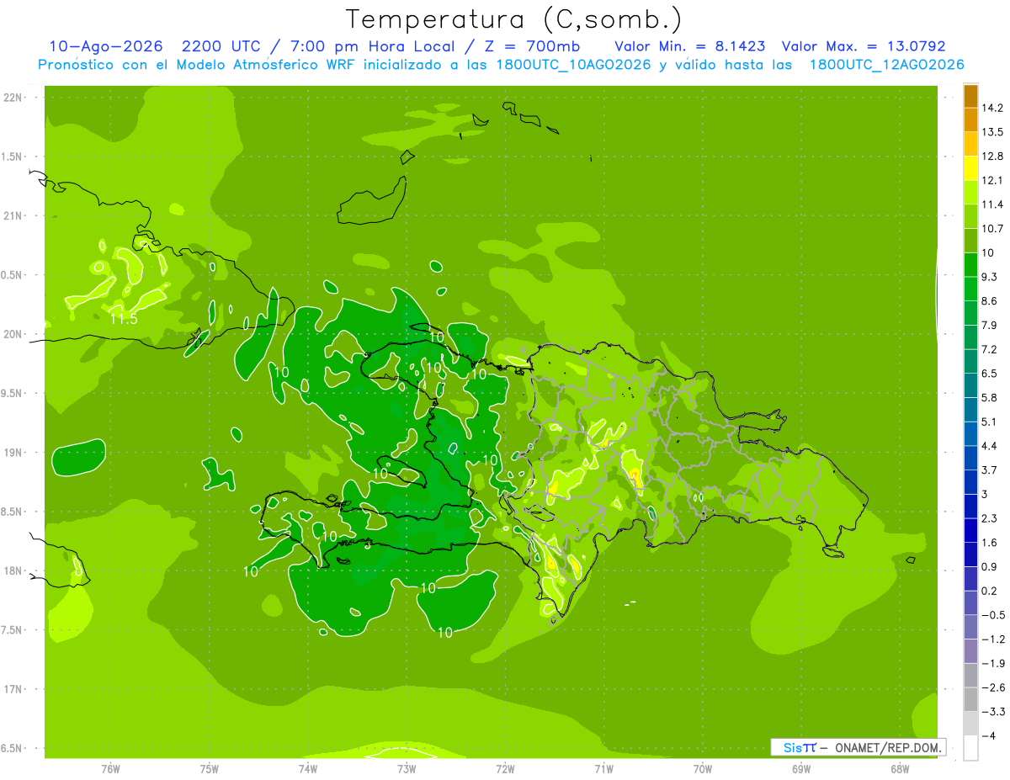Click the "9.3" value on the colorbar
This screenshot has height=780, width=1010.
click(x=990, y=277)
